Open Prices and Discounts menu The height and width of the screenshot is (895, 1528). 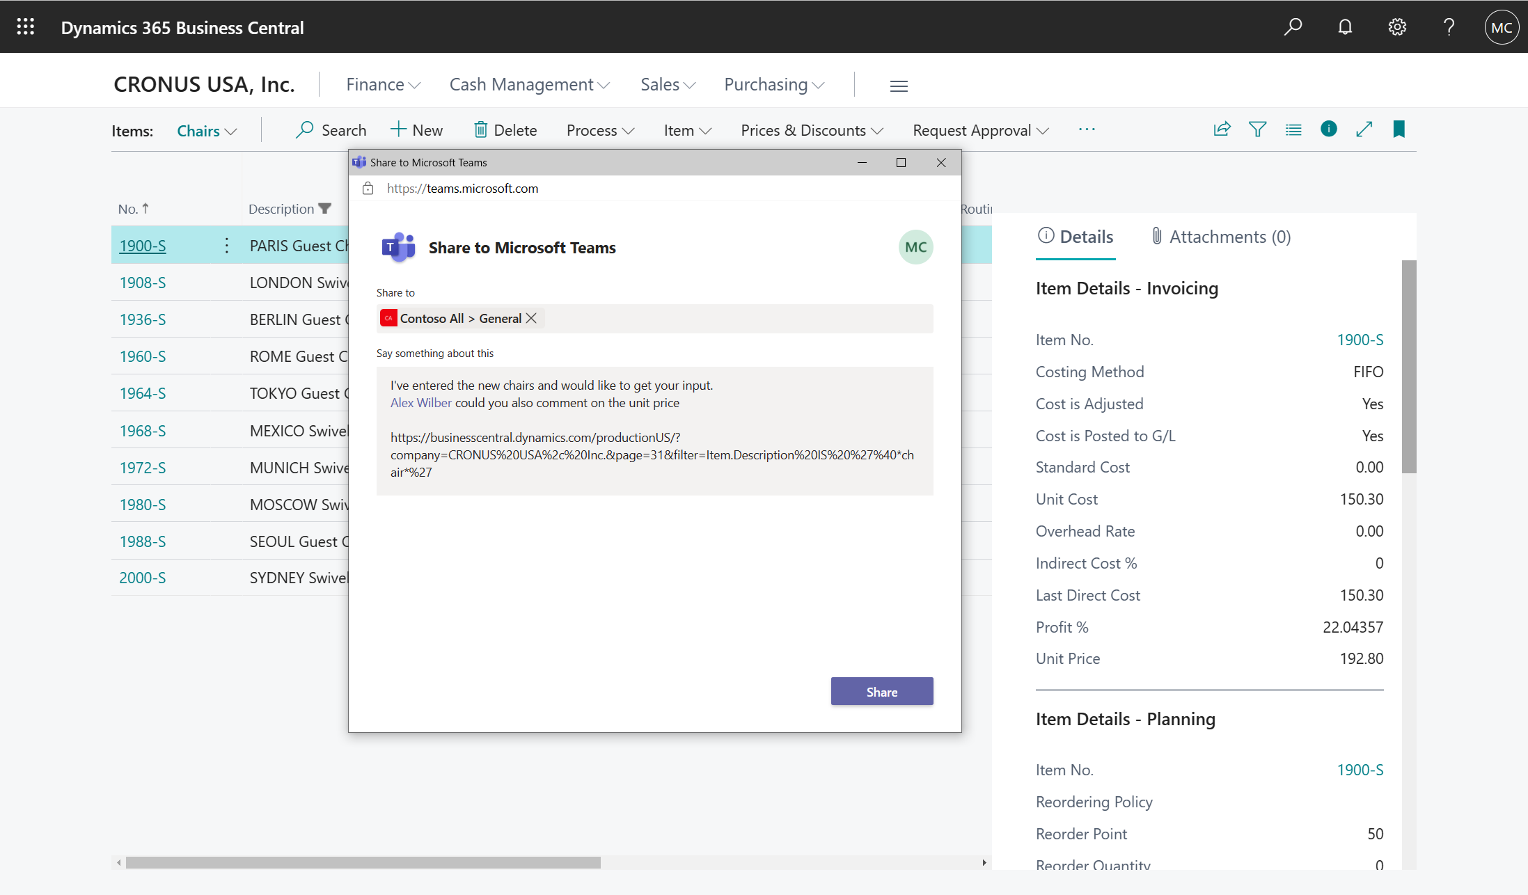coord(811,130)
